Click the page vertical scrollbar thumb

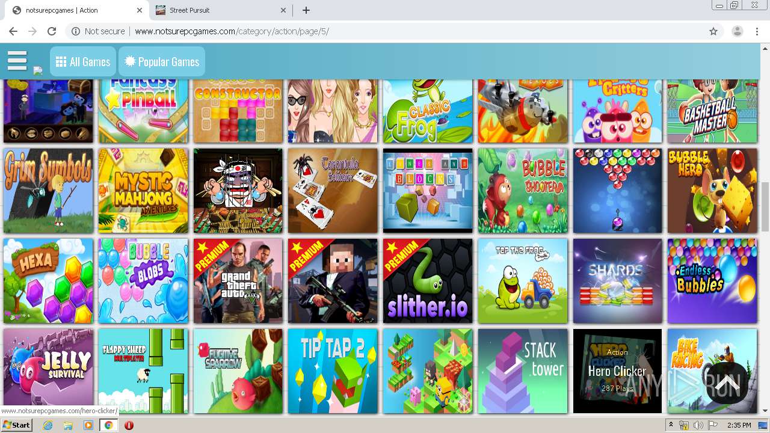pyautogui.click(x=765, y=207)
